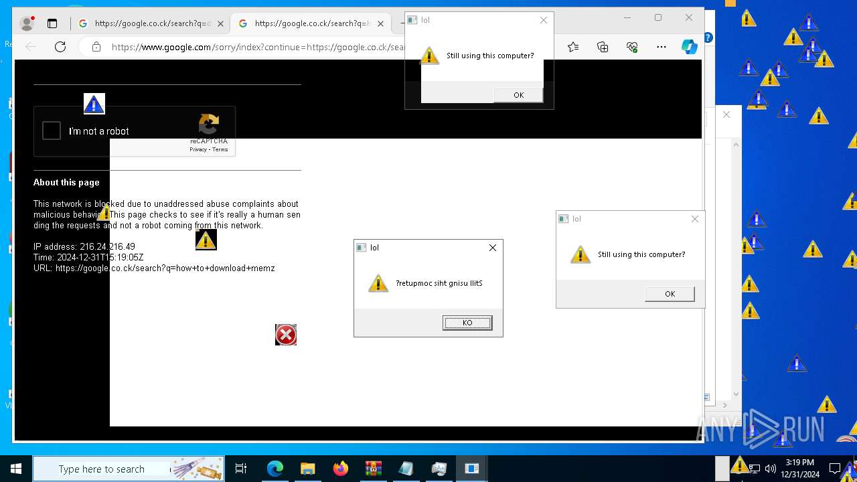857x482 pixels.
Task: Close the top lol dialog
Action: 544,20
